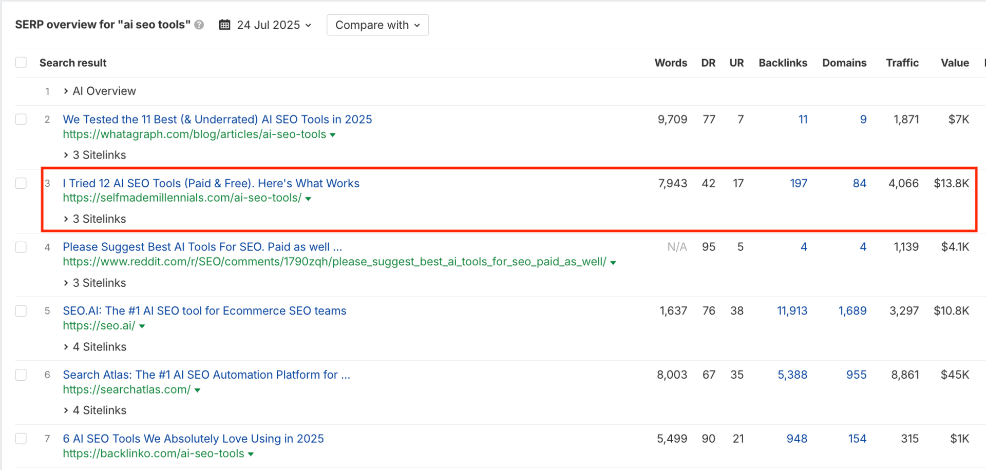Image resolution: width=986 pixels, height=470 pixels.
Task: Open referring domains count 154 for backlinko.com
Action: click(857, 439)
